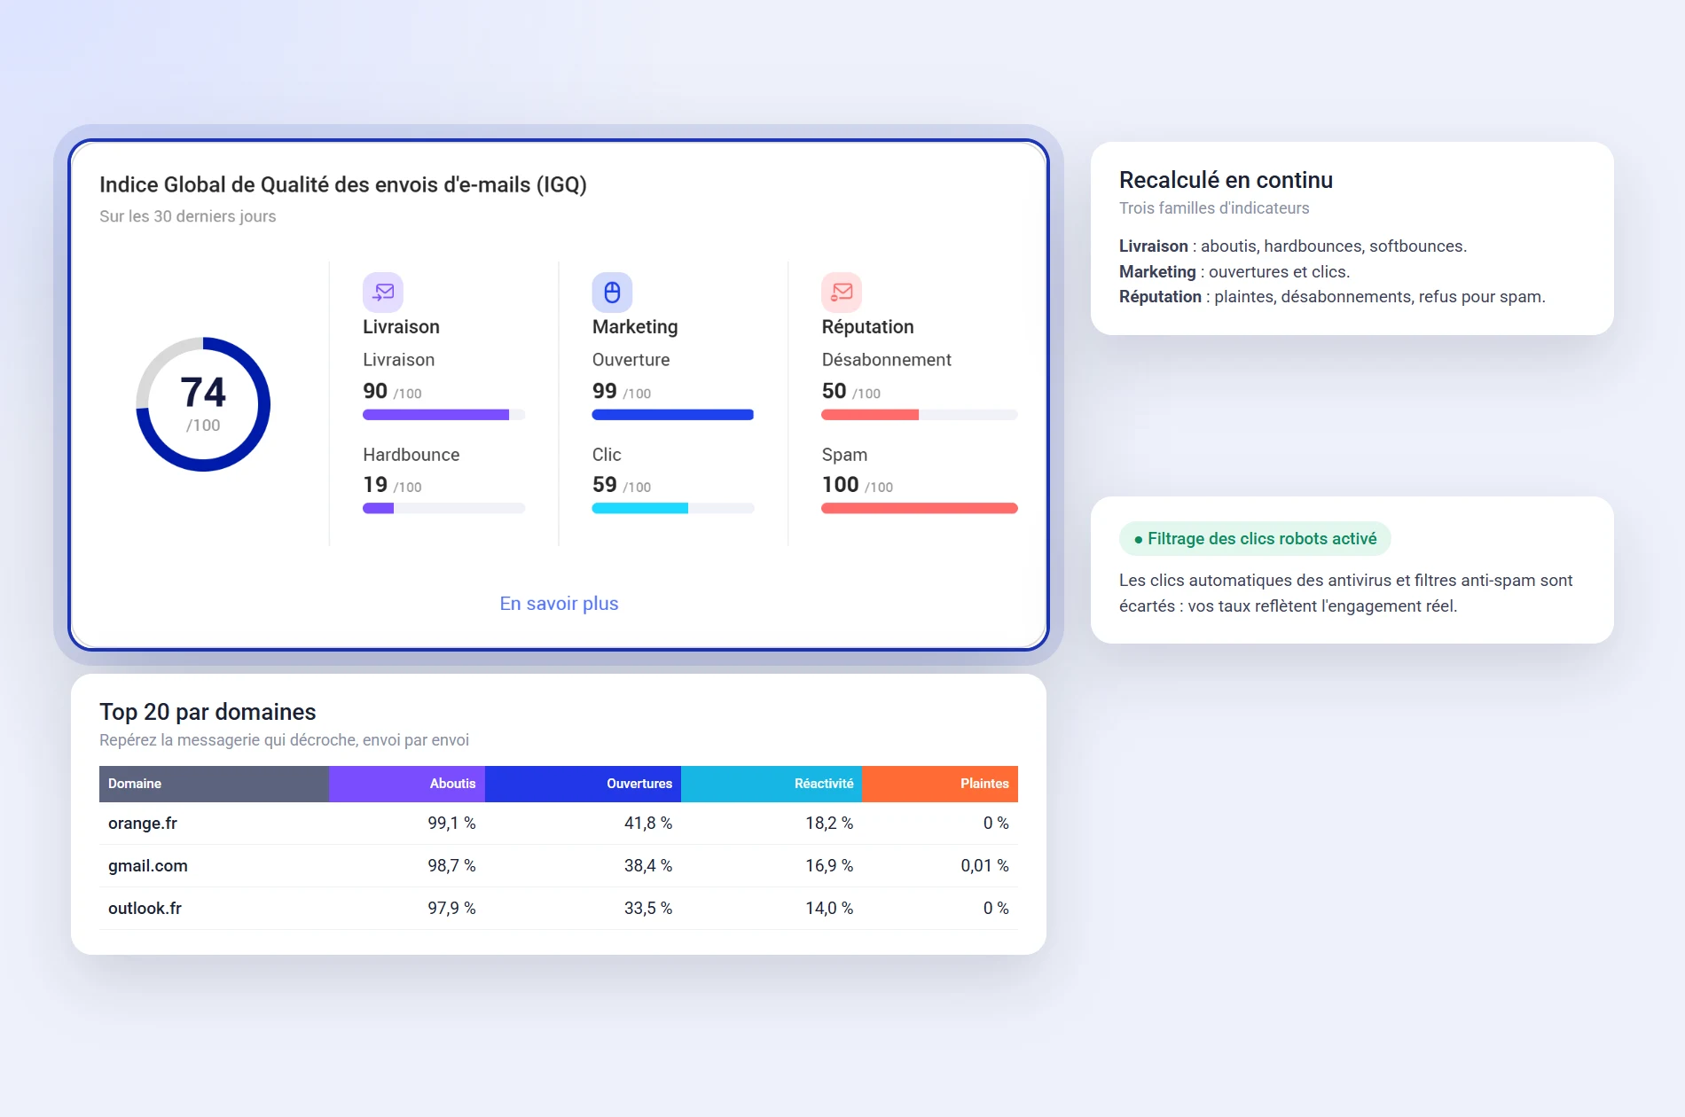This screenshot has width=1685, height=1117.
Task: Click the Top 20 par domaines title
Action: pos(208,712)
